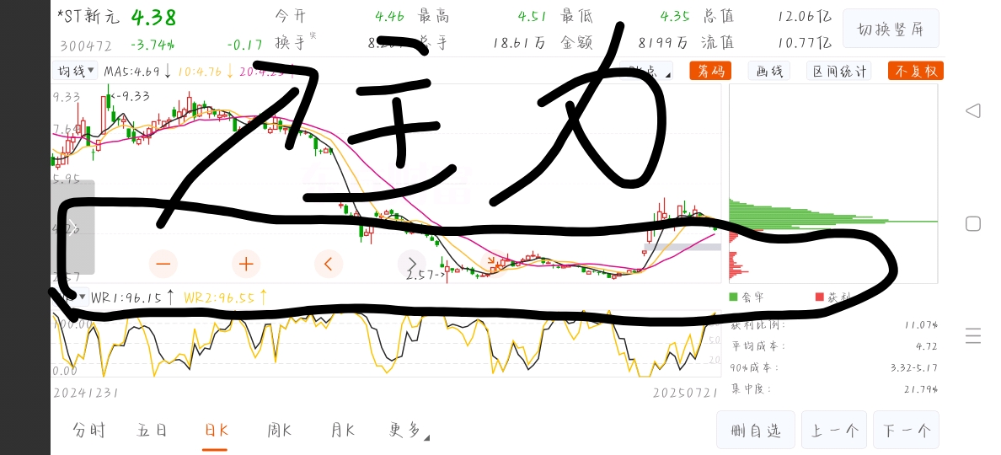Open the 均线 indicator dropdown
Viewport: 1001px width, 455px height.
[x=75, y=70]
